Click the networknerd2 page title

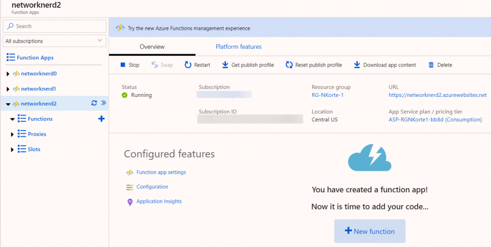tap(36, 5)
